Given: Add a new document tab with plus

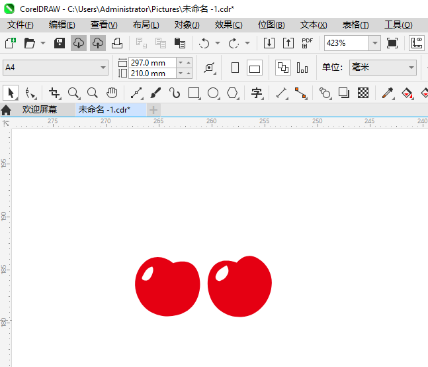Looking at the screenshot, I should 153,110.
